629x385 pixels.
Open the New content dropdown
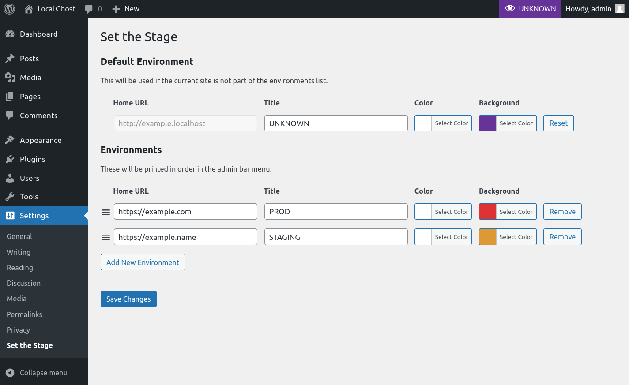pyautogui.click(x=126, y=9)
